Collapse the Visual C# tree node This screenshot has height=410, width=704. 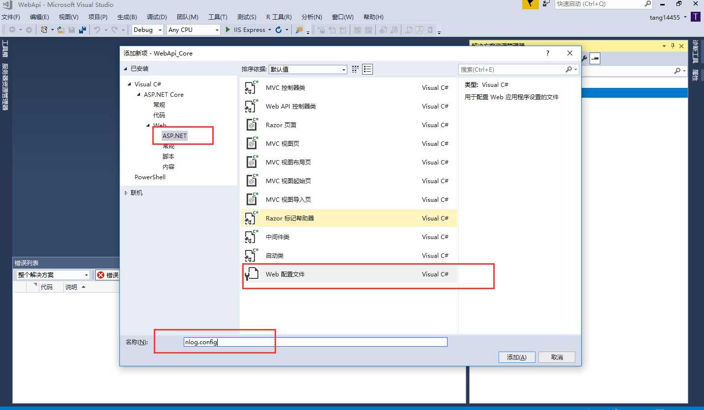129,84
